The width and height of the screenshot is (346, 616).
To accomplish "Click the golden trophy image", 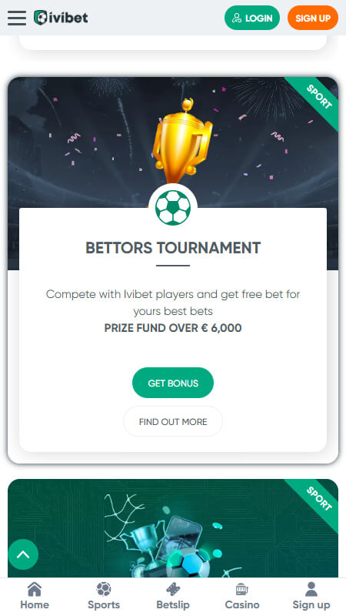I will tap(182, 142).
